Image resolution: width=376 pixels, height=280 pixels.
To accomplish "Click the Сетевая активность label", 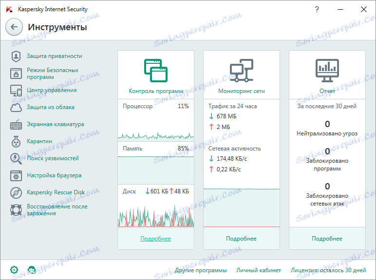I will pyautogui.click(x=235, y=149).
